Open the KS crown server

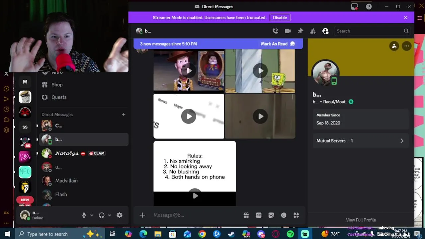pyautogui.click(x=25, y=187)
